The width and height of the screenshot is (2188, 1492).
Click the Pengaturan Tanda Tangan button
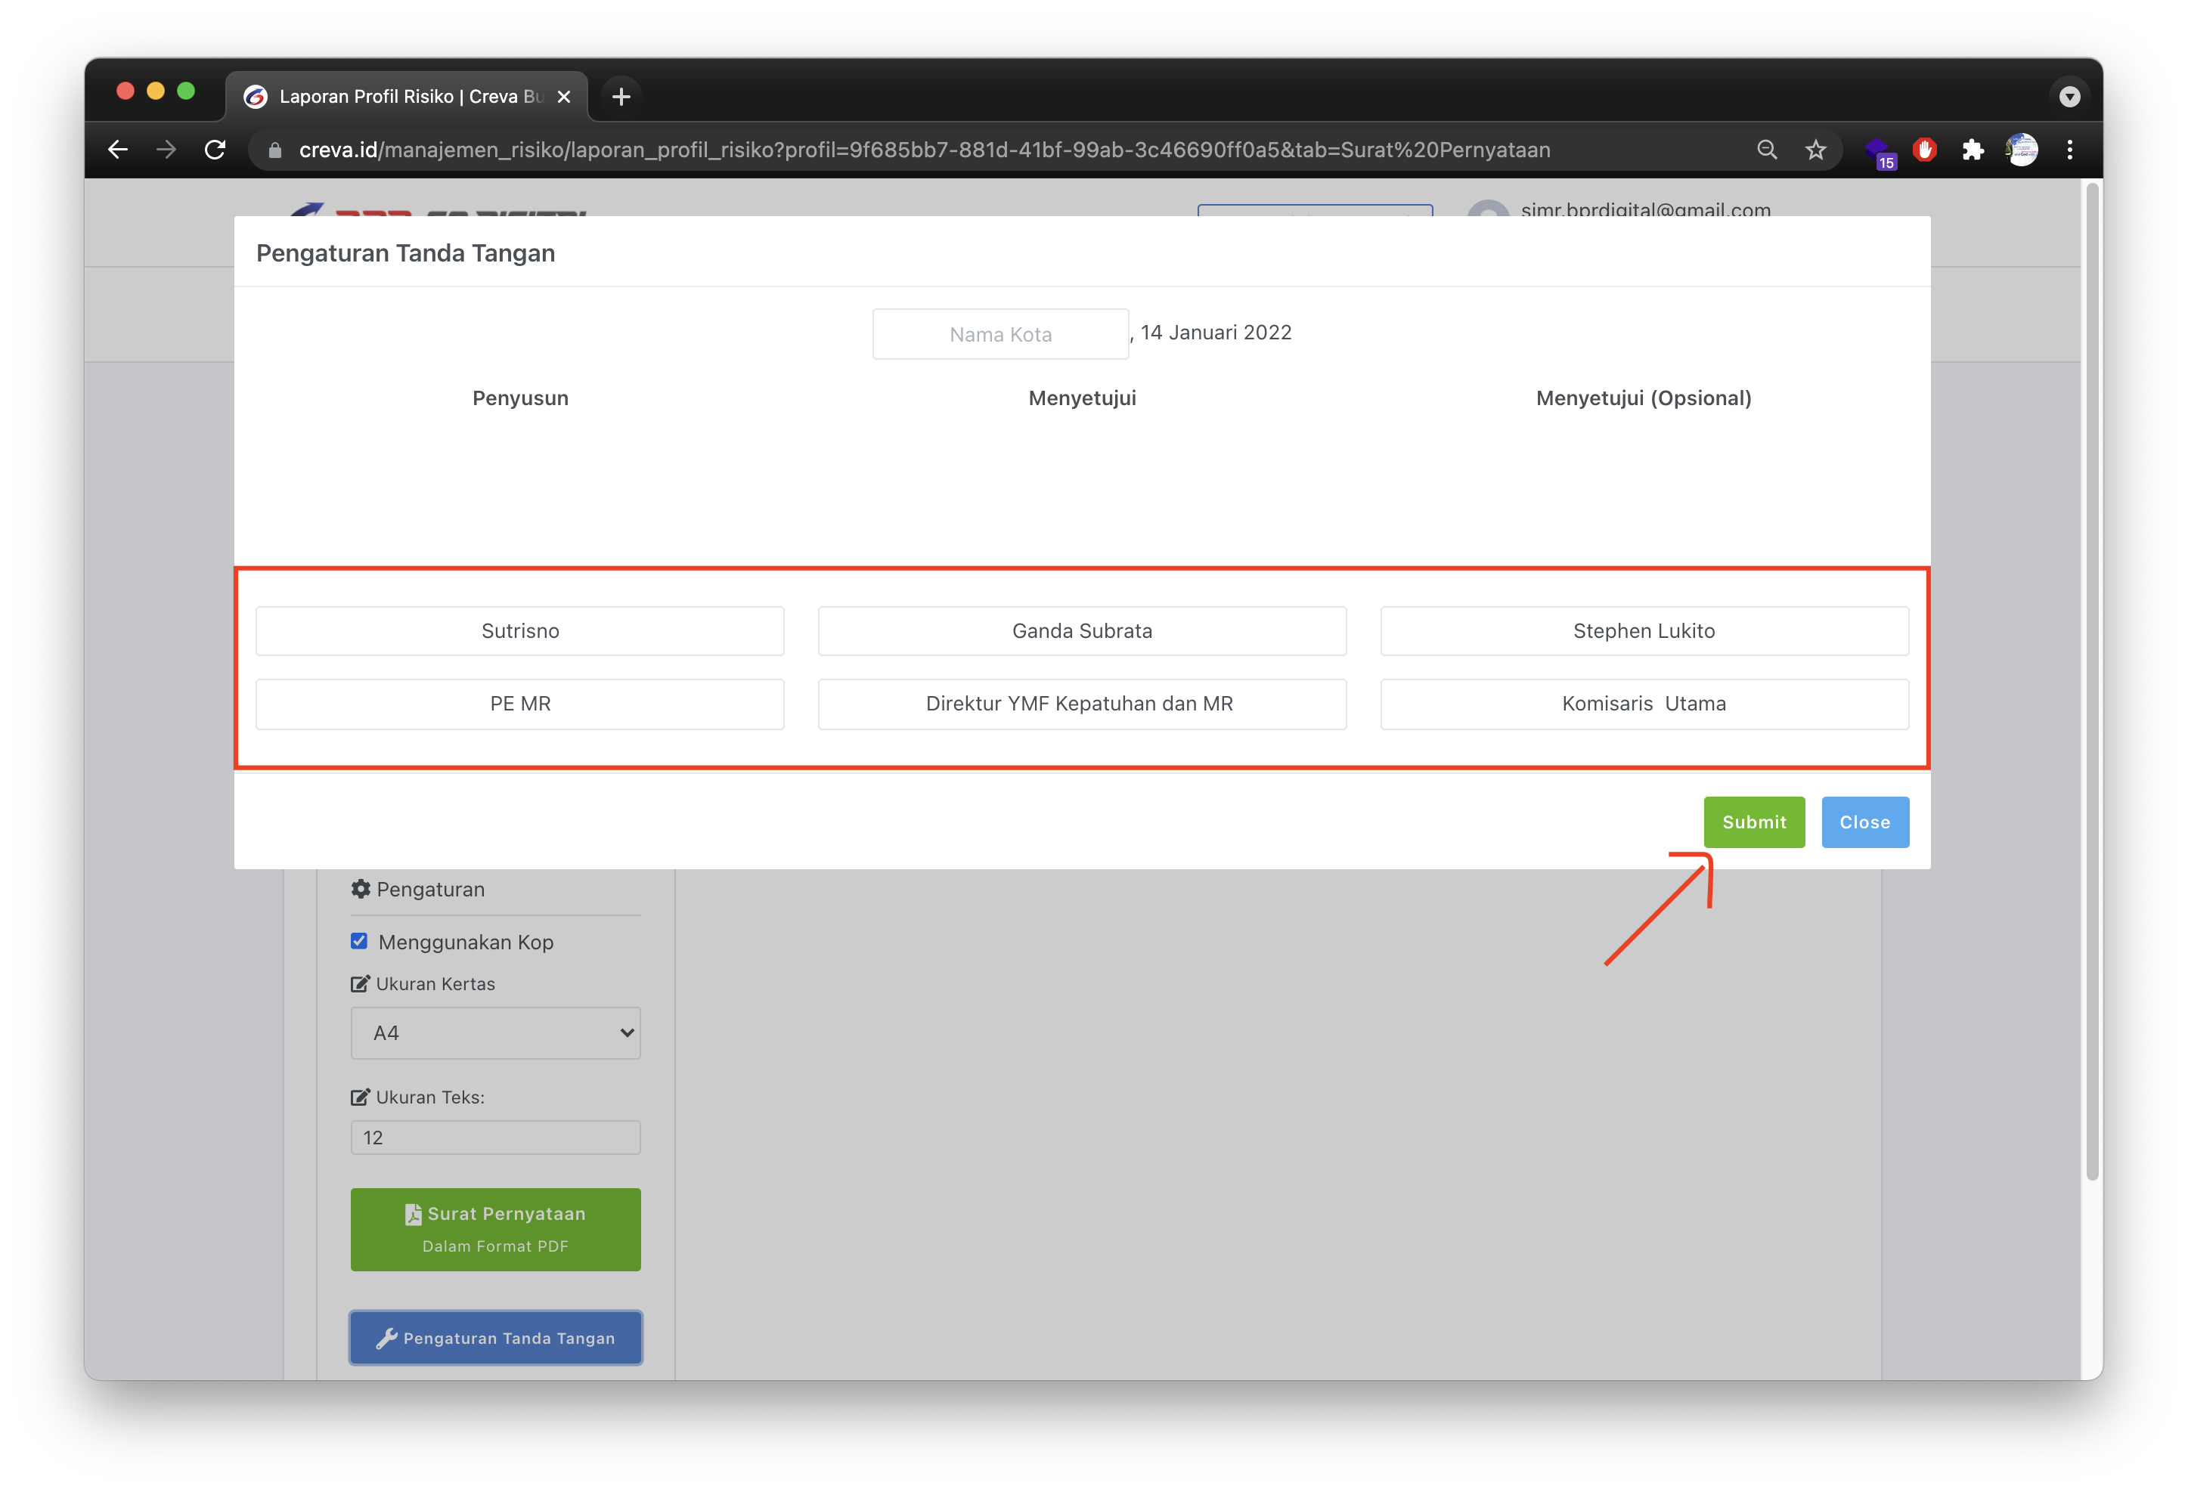coord(495,1338)
